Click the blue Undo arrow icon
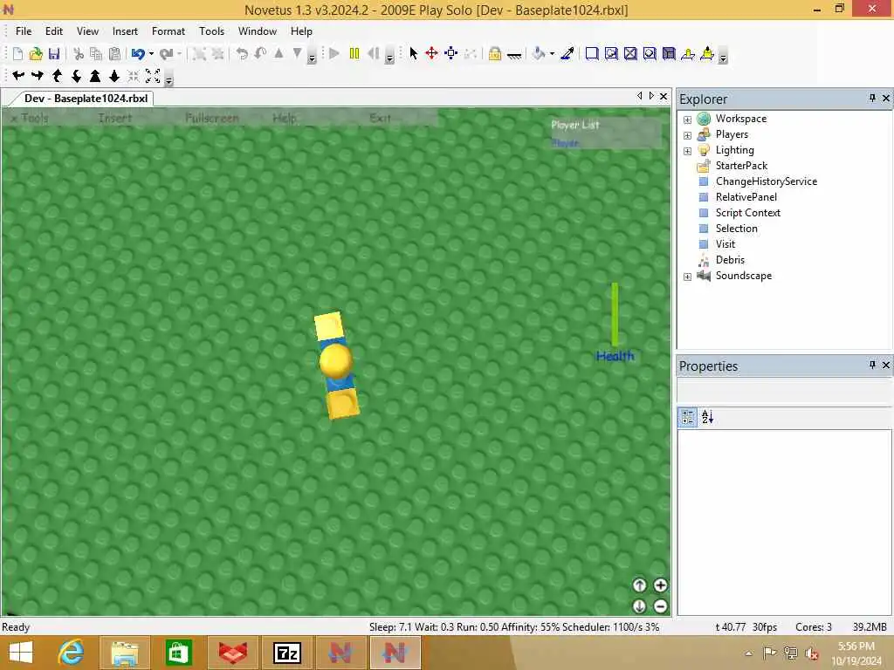 [137, 53]
